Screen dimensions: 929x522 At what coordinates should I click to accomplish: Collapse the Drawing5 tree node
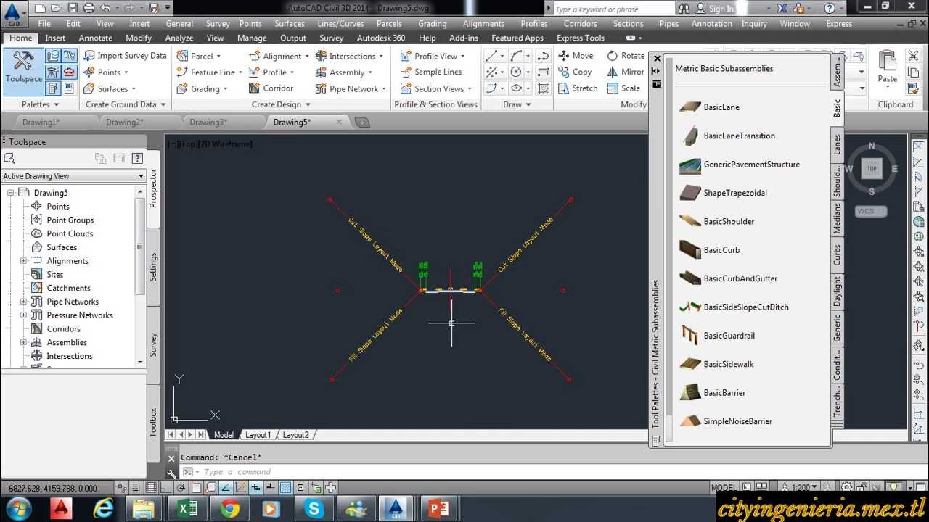[11, 193]
